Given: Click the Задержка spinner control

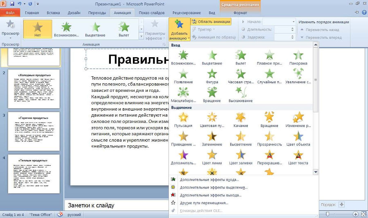Looking at the screenshot, I should pos(292,37).
